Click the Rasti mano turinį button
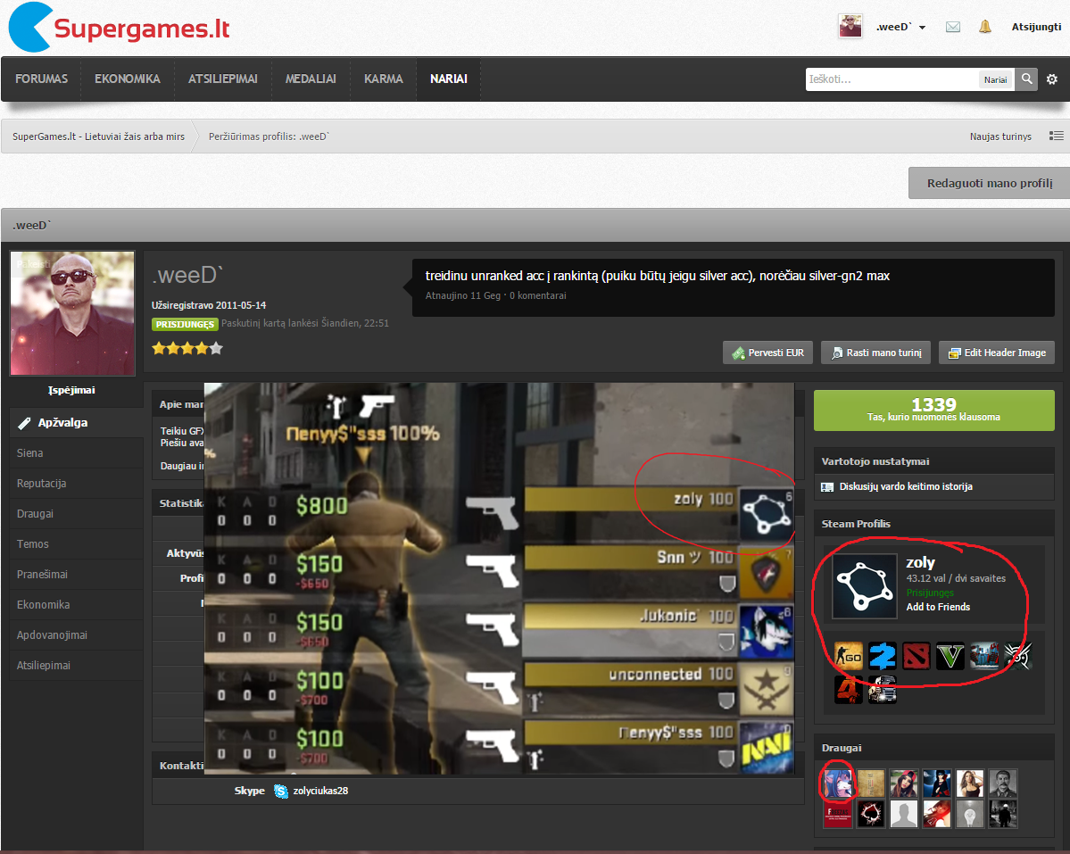 (x=875, y=352)
